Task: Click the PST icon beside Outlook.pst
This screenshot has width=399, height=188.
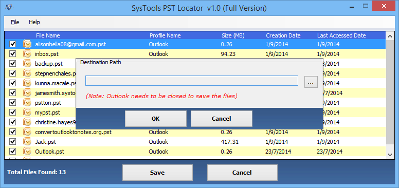Action: [27, 152]
